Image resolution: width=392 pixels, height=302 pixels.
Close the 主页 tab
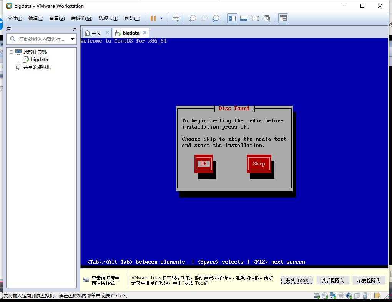click(107, 33)
